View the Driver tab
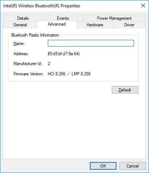Screen dimensions: 149x173 129,25
